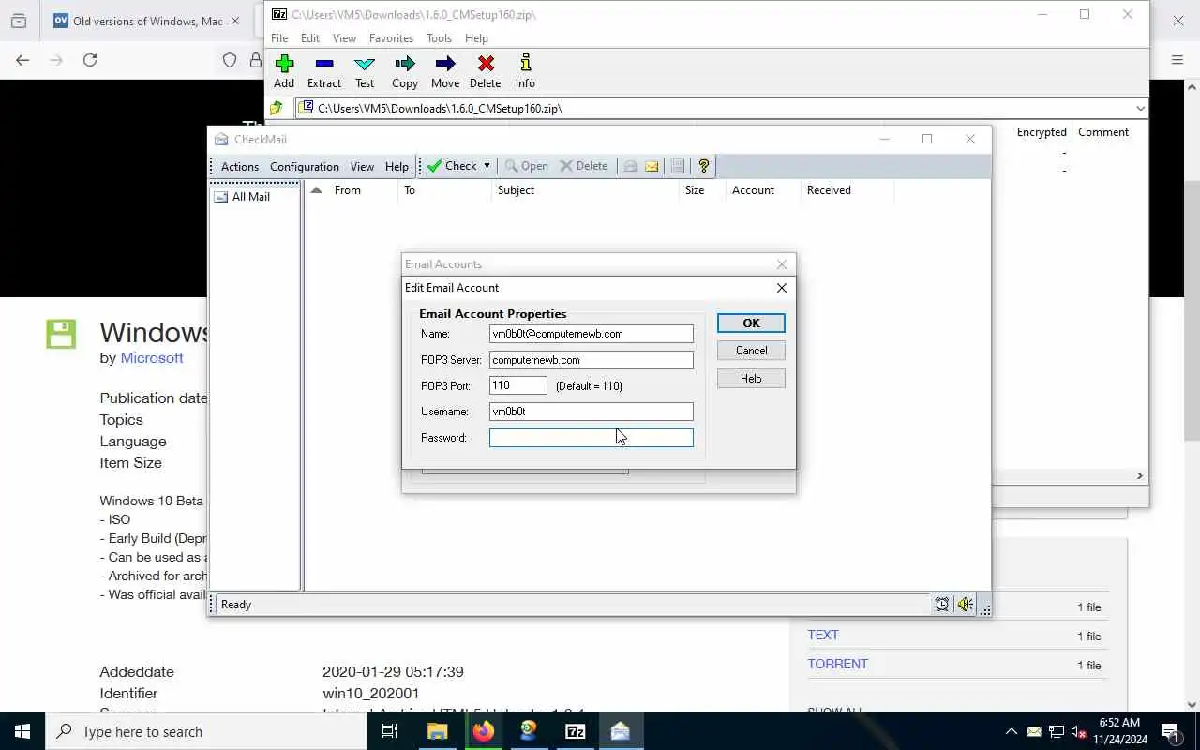Image resolution: width=1200 pixels, height=750 pixels.
Task: Open the CheckMail Help menu
Action: [x=397, y=166]
